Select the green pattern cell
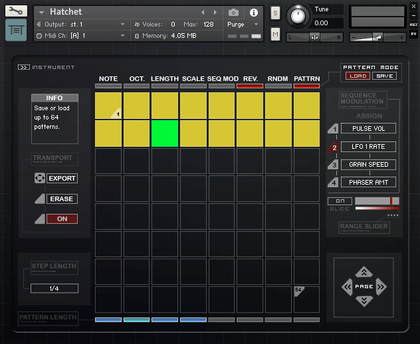The image size is (420, 344). pos(165,133)
